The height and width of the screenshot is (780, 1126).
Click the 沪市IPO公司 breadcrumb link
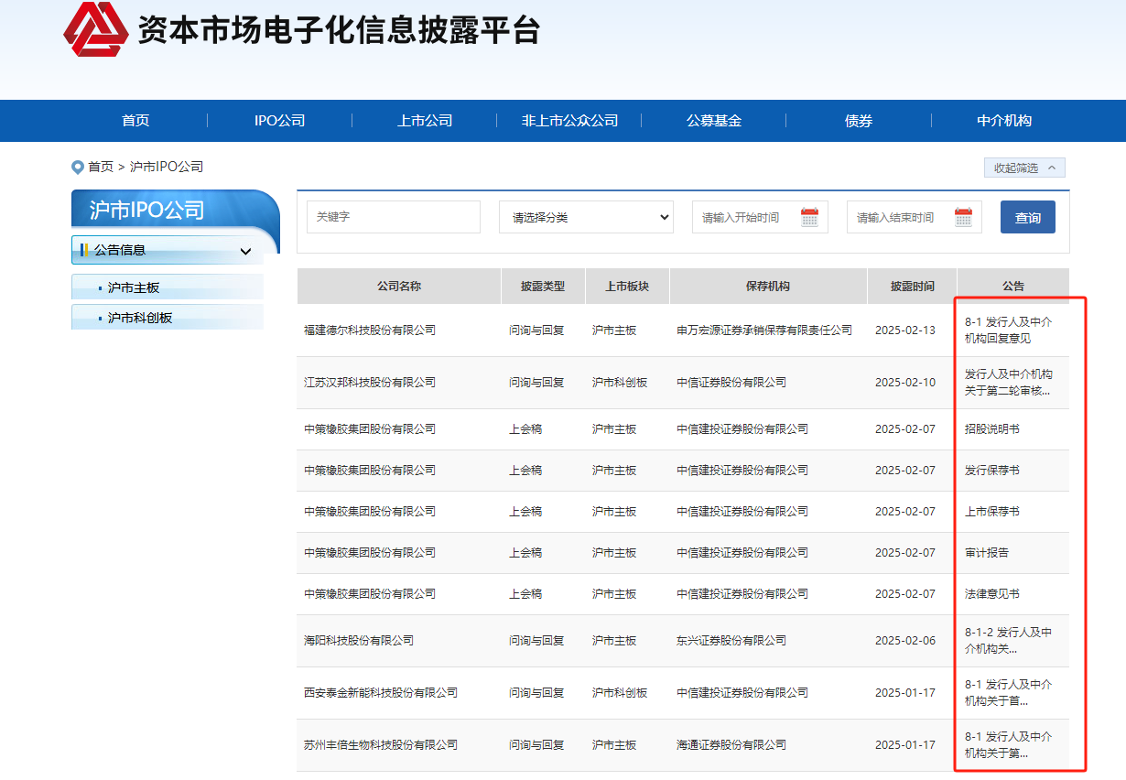[x=167, y=167]
